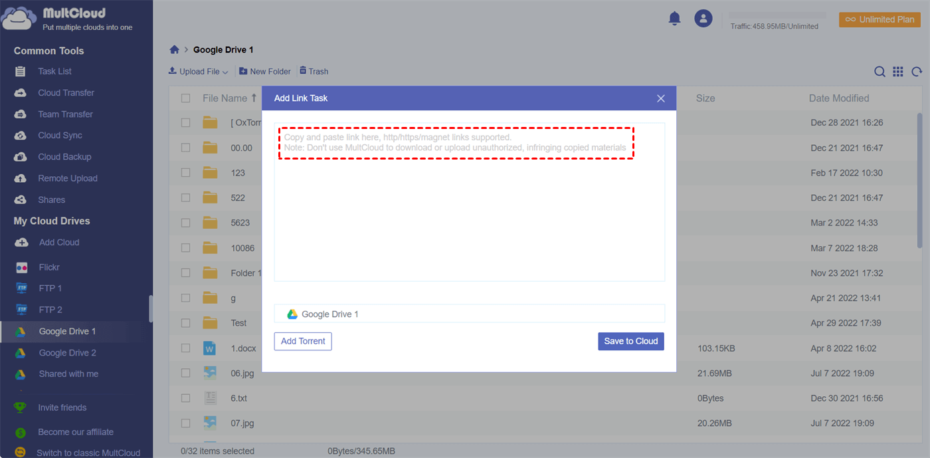This screenshot has height=458, width=930.
Task: Click the Test folder icon
Action: (x=210, y=322)
